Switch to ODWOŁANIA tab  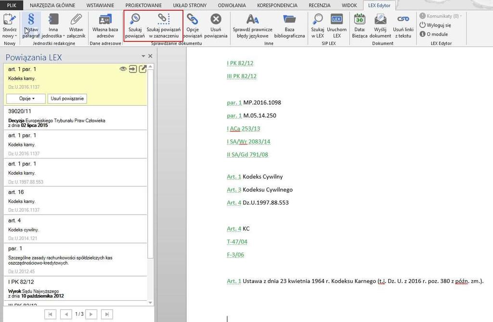click(x=232, y=5)
